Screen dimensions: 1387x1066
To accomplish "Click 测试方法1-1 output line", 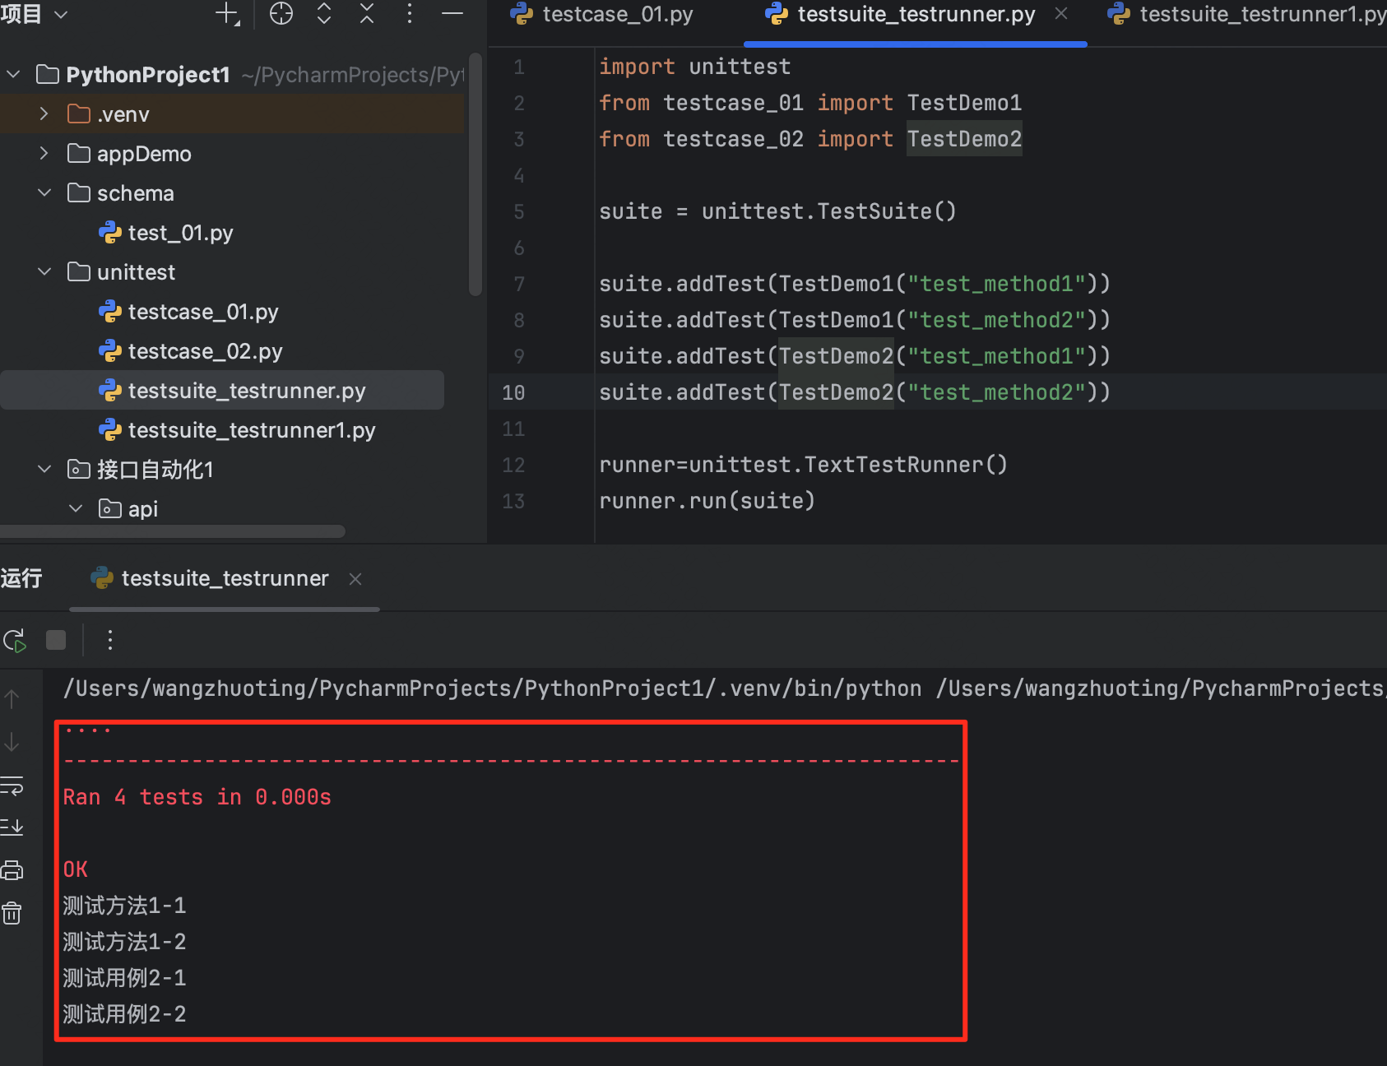I will click(125, 906).
